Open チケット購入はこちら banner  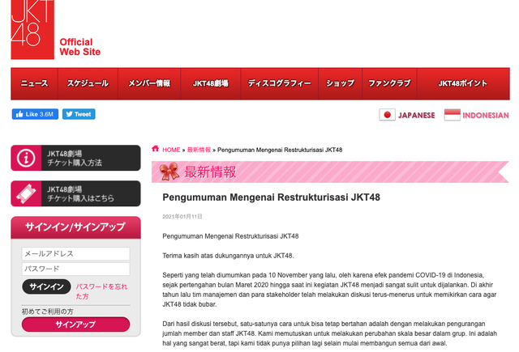(x=75, y=193)
